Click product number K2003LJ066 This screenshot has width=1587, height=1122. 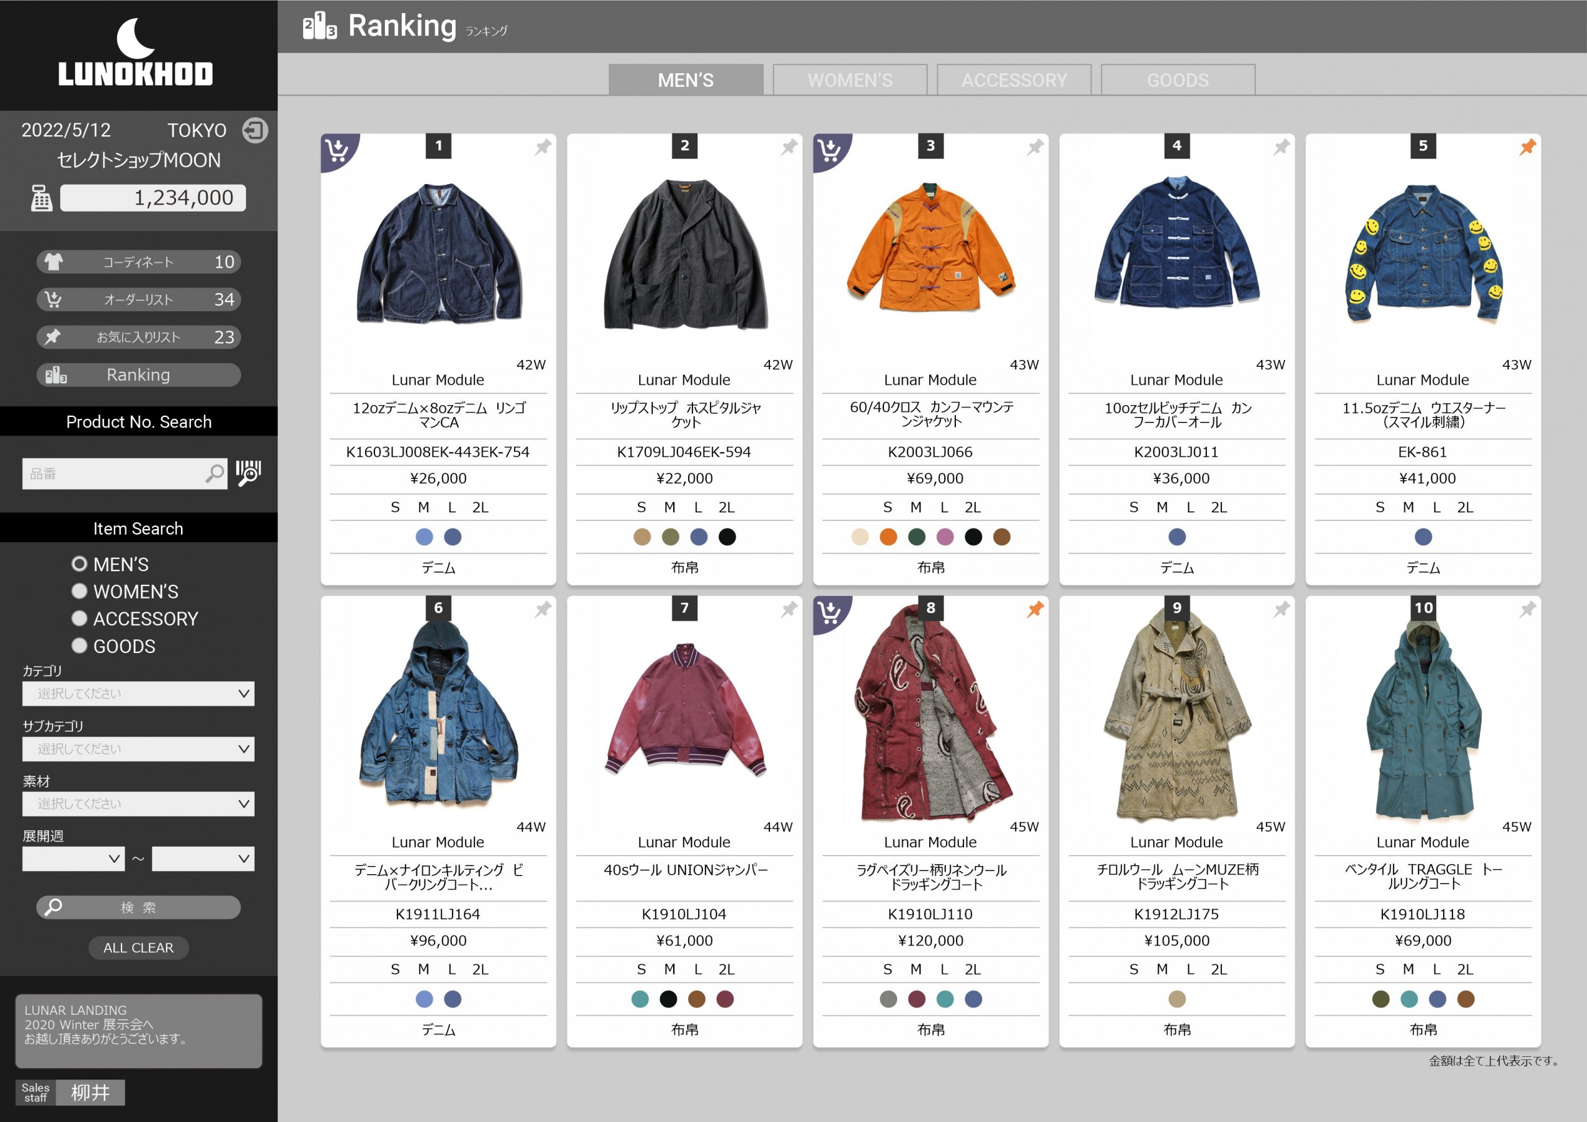(931, 452)
